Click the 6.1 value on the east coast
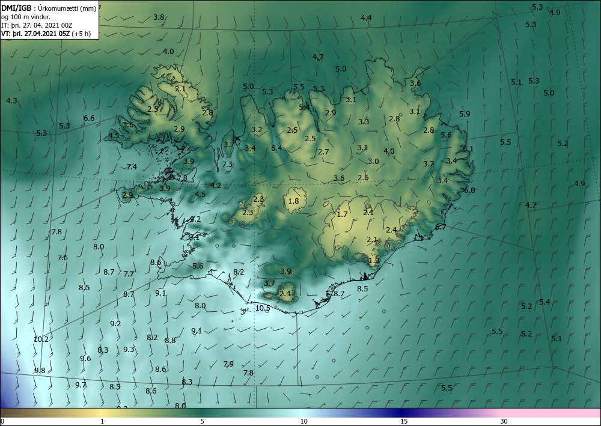Screen dimensions: 601x426 pyautogui.click(x=468, y=149)
